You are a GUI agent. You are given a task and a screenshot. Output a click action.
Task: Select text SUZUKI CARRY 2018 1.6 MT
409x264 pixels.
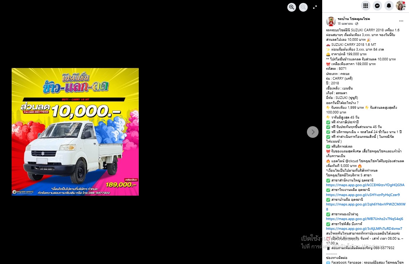point(354,45)
